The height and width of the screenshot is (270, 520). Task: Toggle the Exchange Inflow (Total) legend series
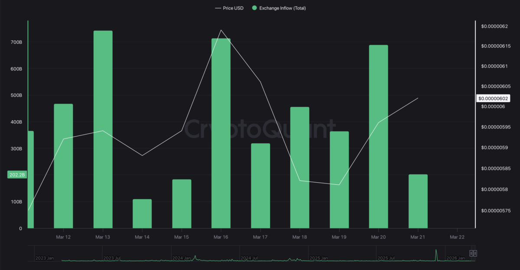279,8
